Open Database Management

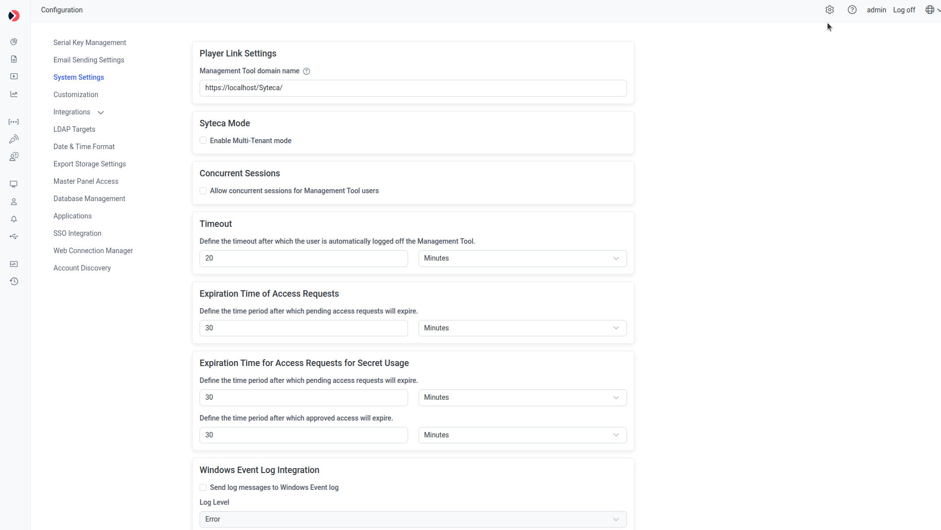click(89, 199)
